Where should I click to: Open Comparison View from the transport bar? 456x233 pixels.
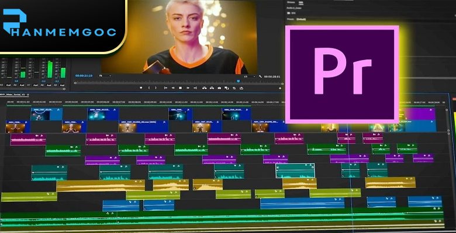(x=226, y=88)
